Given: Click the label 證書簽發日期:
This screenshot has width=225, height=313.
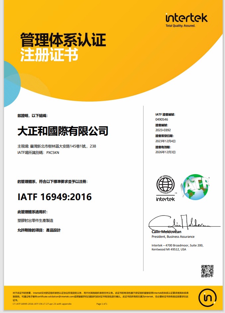Looking at the screenshot, I should (165, 136).
